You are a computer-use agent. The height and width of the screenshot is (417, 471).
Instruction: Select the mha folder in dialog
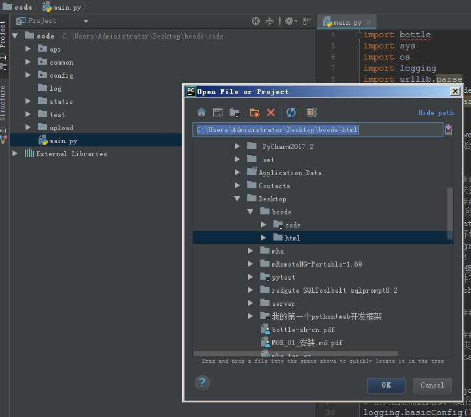[272, 251]
